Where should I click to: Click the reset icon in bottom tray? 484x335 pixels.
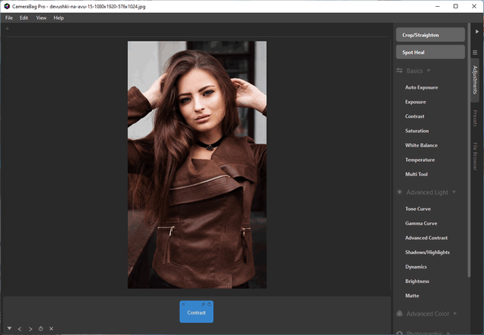click(x=41, y=329)
